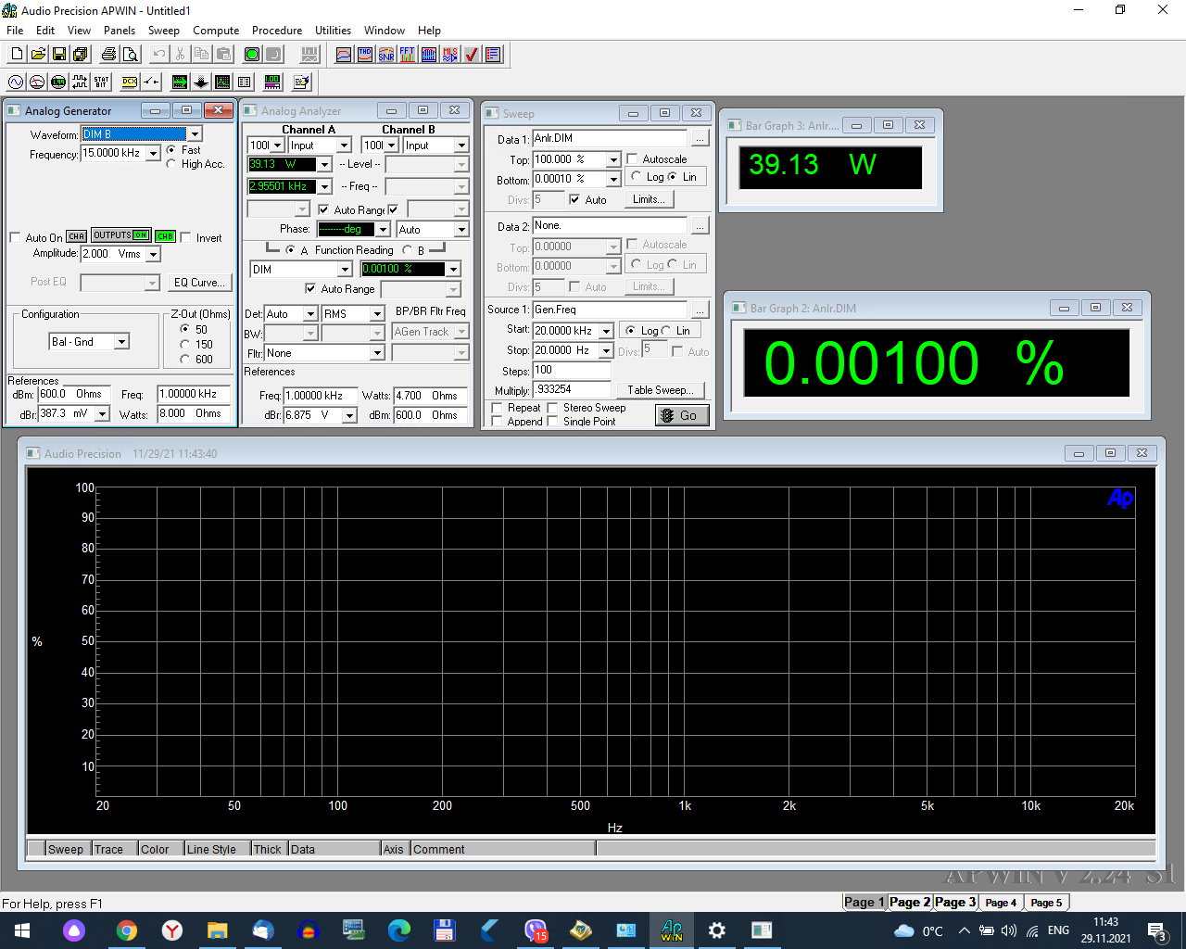Open the Procedure menu
The image size is (1186, 949).
pyautogui.click(x=277, y=31)
